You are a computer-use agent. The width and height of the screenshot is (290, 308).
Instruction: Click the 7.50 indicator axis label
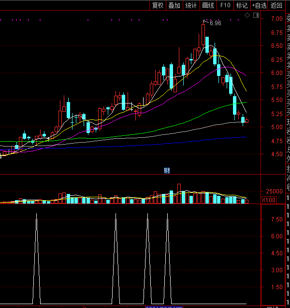pos(277,219)
